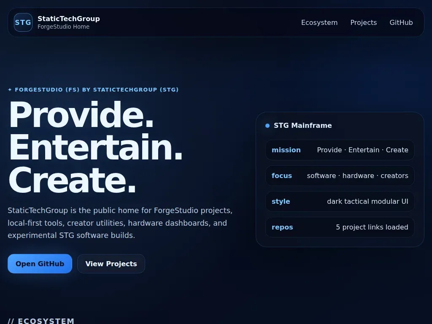The height and width of the screenshot is (324, 432).
Task: Click the STG logo badge
Action: (23, 22)
